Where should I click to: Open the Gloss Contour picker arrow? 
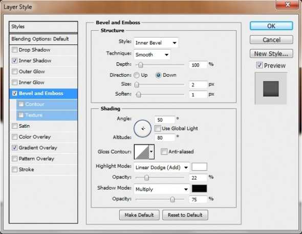click(x=152, y=152)
